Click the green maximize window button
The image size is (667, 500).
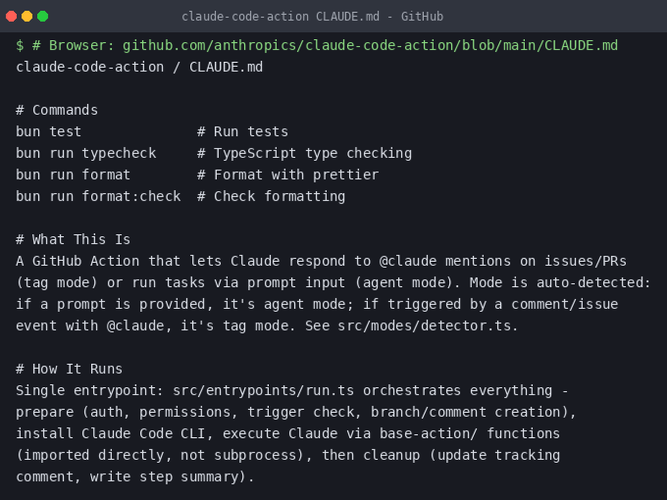tap(43, 16)
